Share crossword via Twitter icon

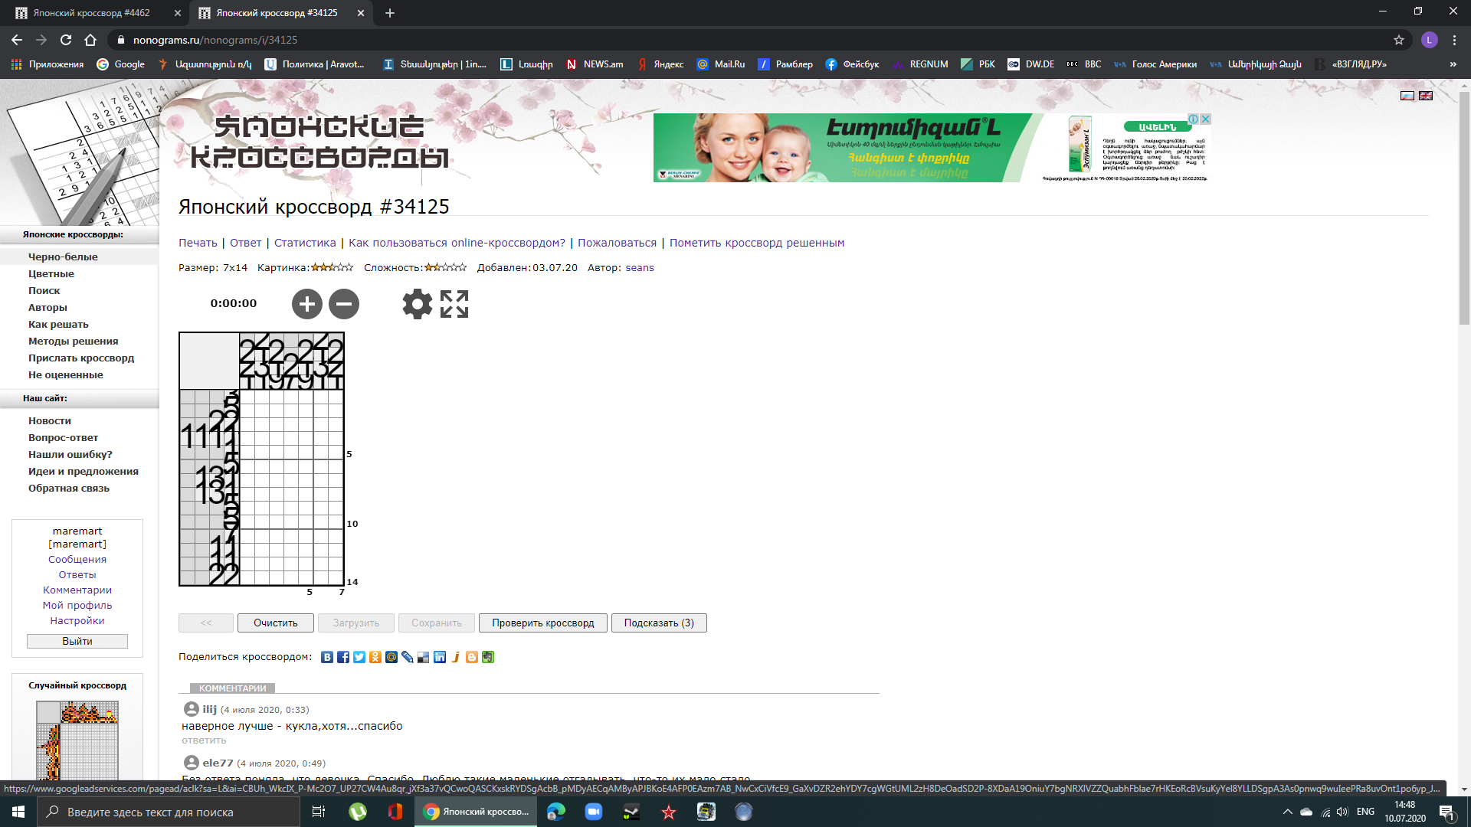pyautogui.click(x=359, y=657)
